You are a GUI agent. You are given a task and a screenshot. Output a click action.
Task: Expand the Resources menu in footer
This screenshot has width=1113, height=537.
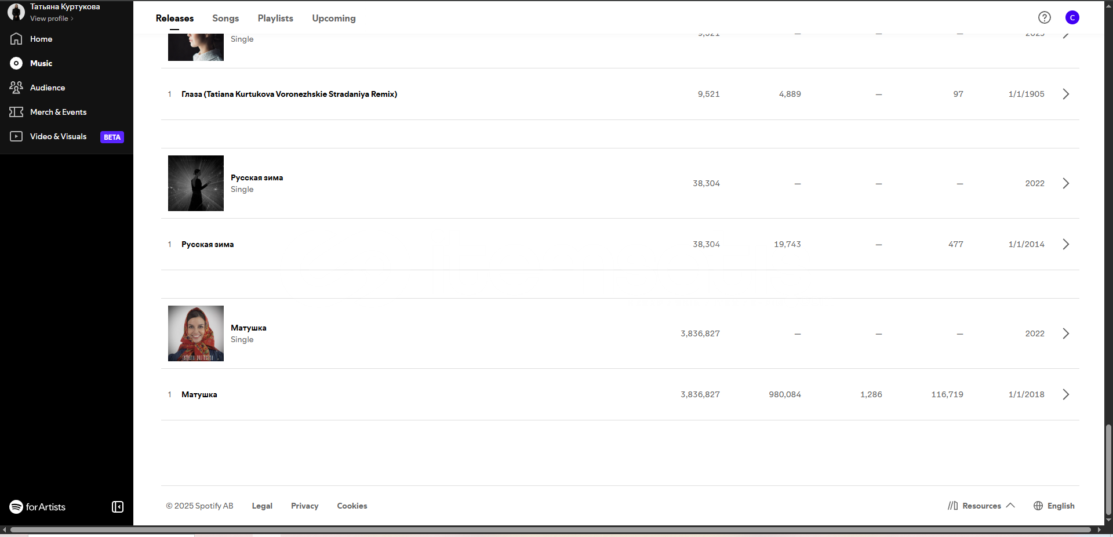click(x=981, y=506)
